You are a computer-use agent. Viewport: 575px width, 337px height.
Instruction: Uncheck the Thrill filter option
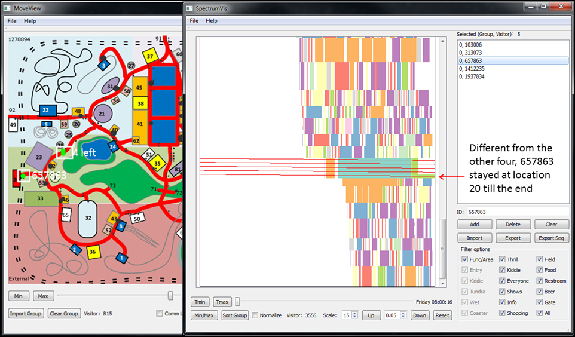coord(503,260)
